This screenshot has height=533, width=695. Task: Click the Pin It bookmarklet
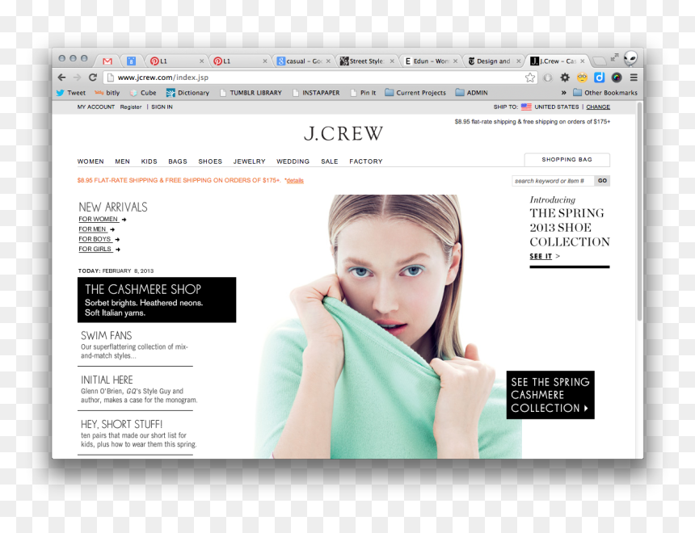[x=363, y=93]
